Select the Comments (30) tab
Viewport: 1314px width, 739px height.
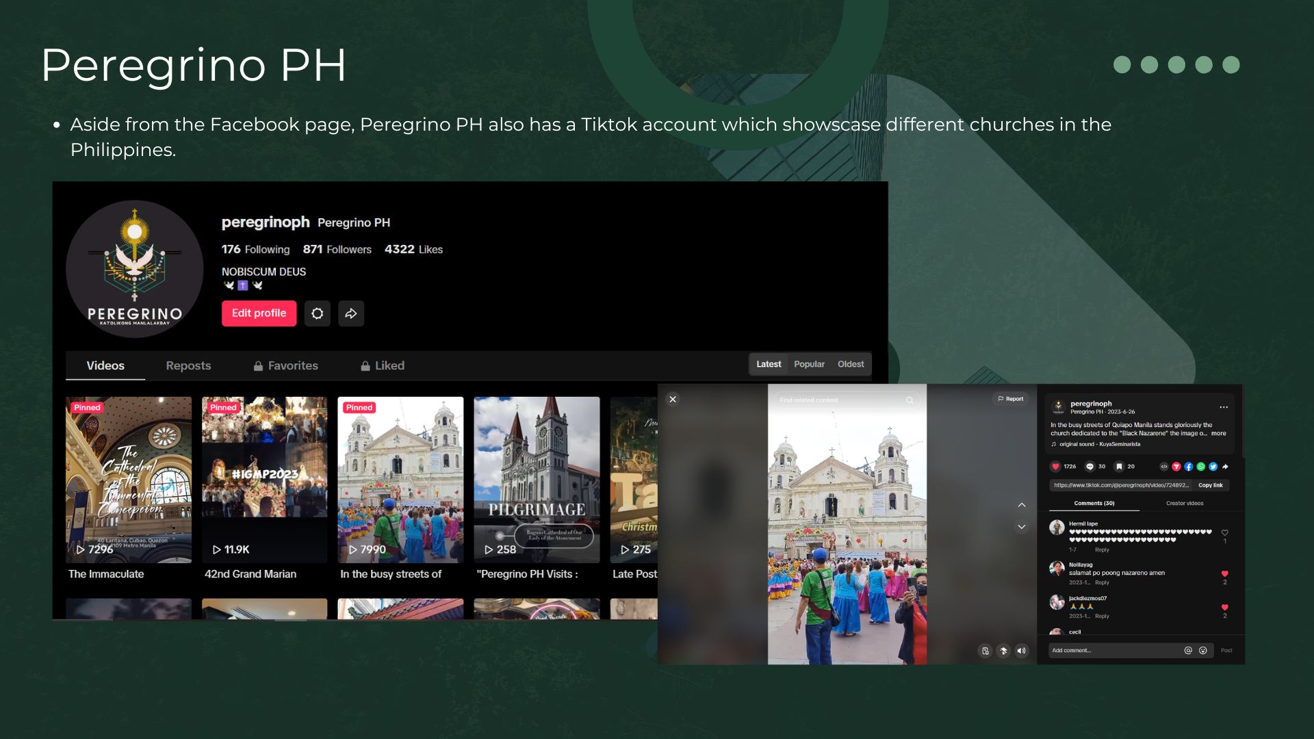[1094, 504]
